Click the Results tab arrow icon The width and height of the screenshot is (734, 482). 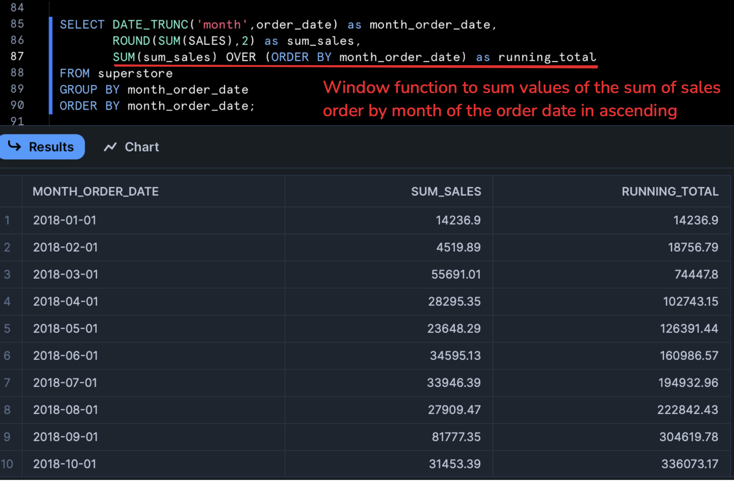point(15,147)
